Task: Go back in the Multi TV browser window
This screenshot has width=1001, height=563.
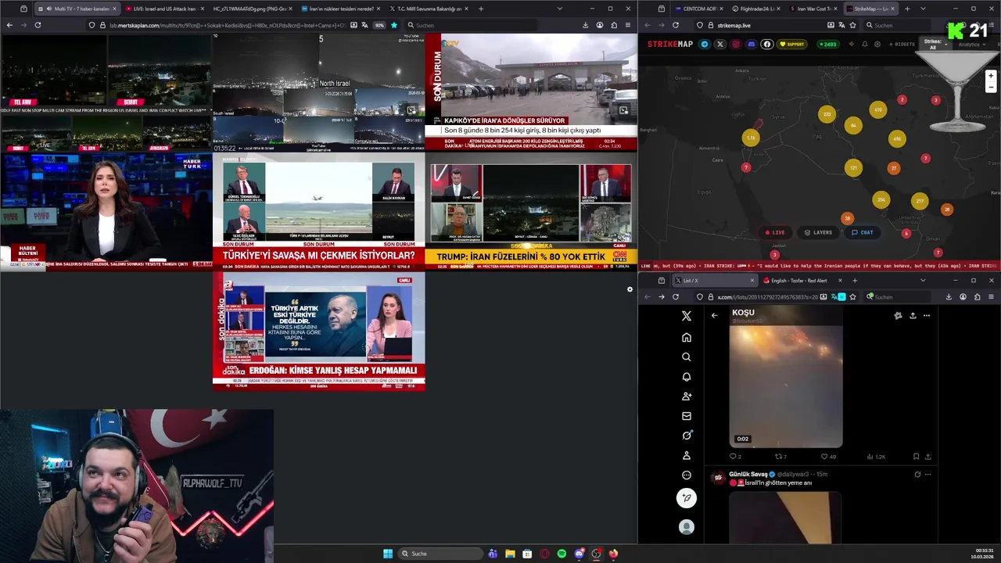Action: point(9,25)
